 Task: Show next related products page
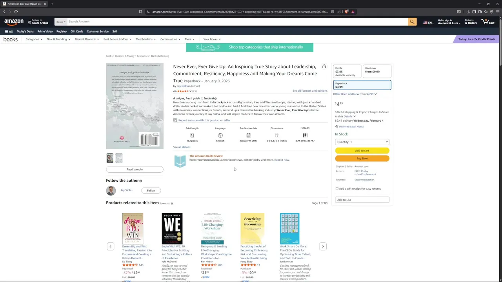point(323,246)
